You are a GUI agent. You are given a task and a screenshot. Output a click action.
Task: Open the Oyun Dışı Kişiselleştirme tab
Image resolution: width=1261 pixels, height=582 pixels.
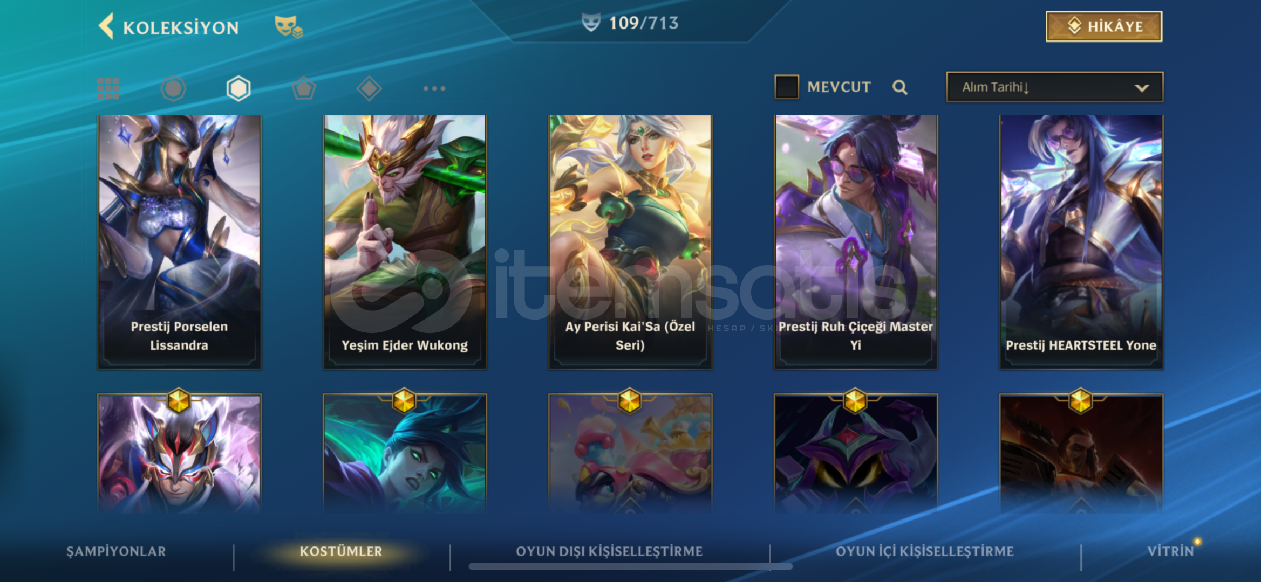coord(609,551)
